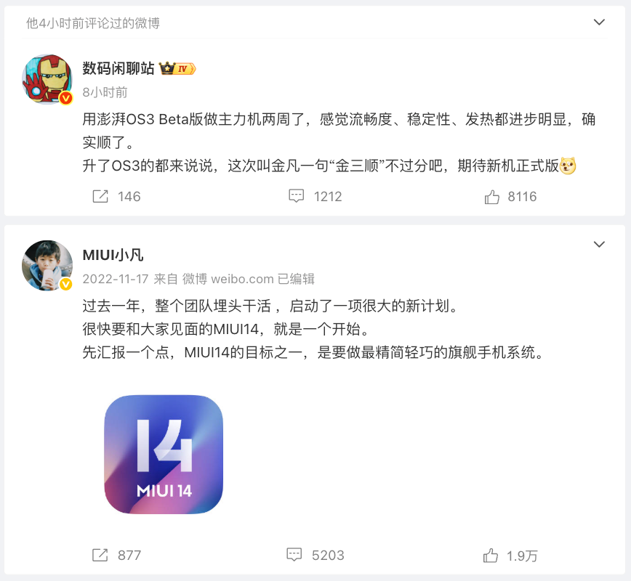Expand options chevron on MIUI小凡 post

[x=599, y=245]
